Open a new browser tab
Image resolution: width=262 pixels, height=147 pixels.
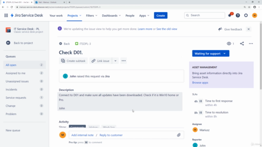point(69,2)
